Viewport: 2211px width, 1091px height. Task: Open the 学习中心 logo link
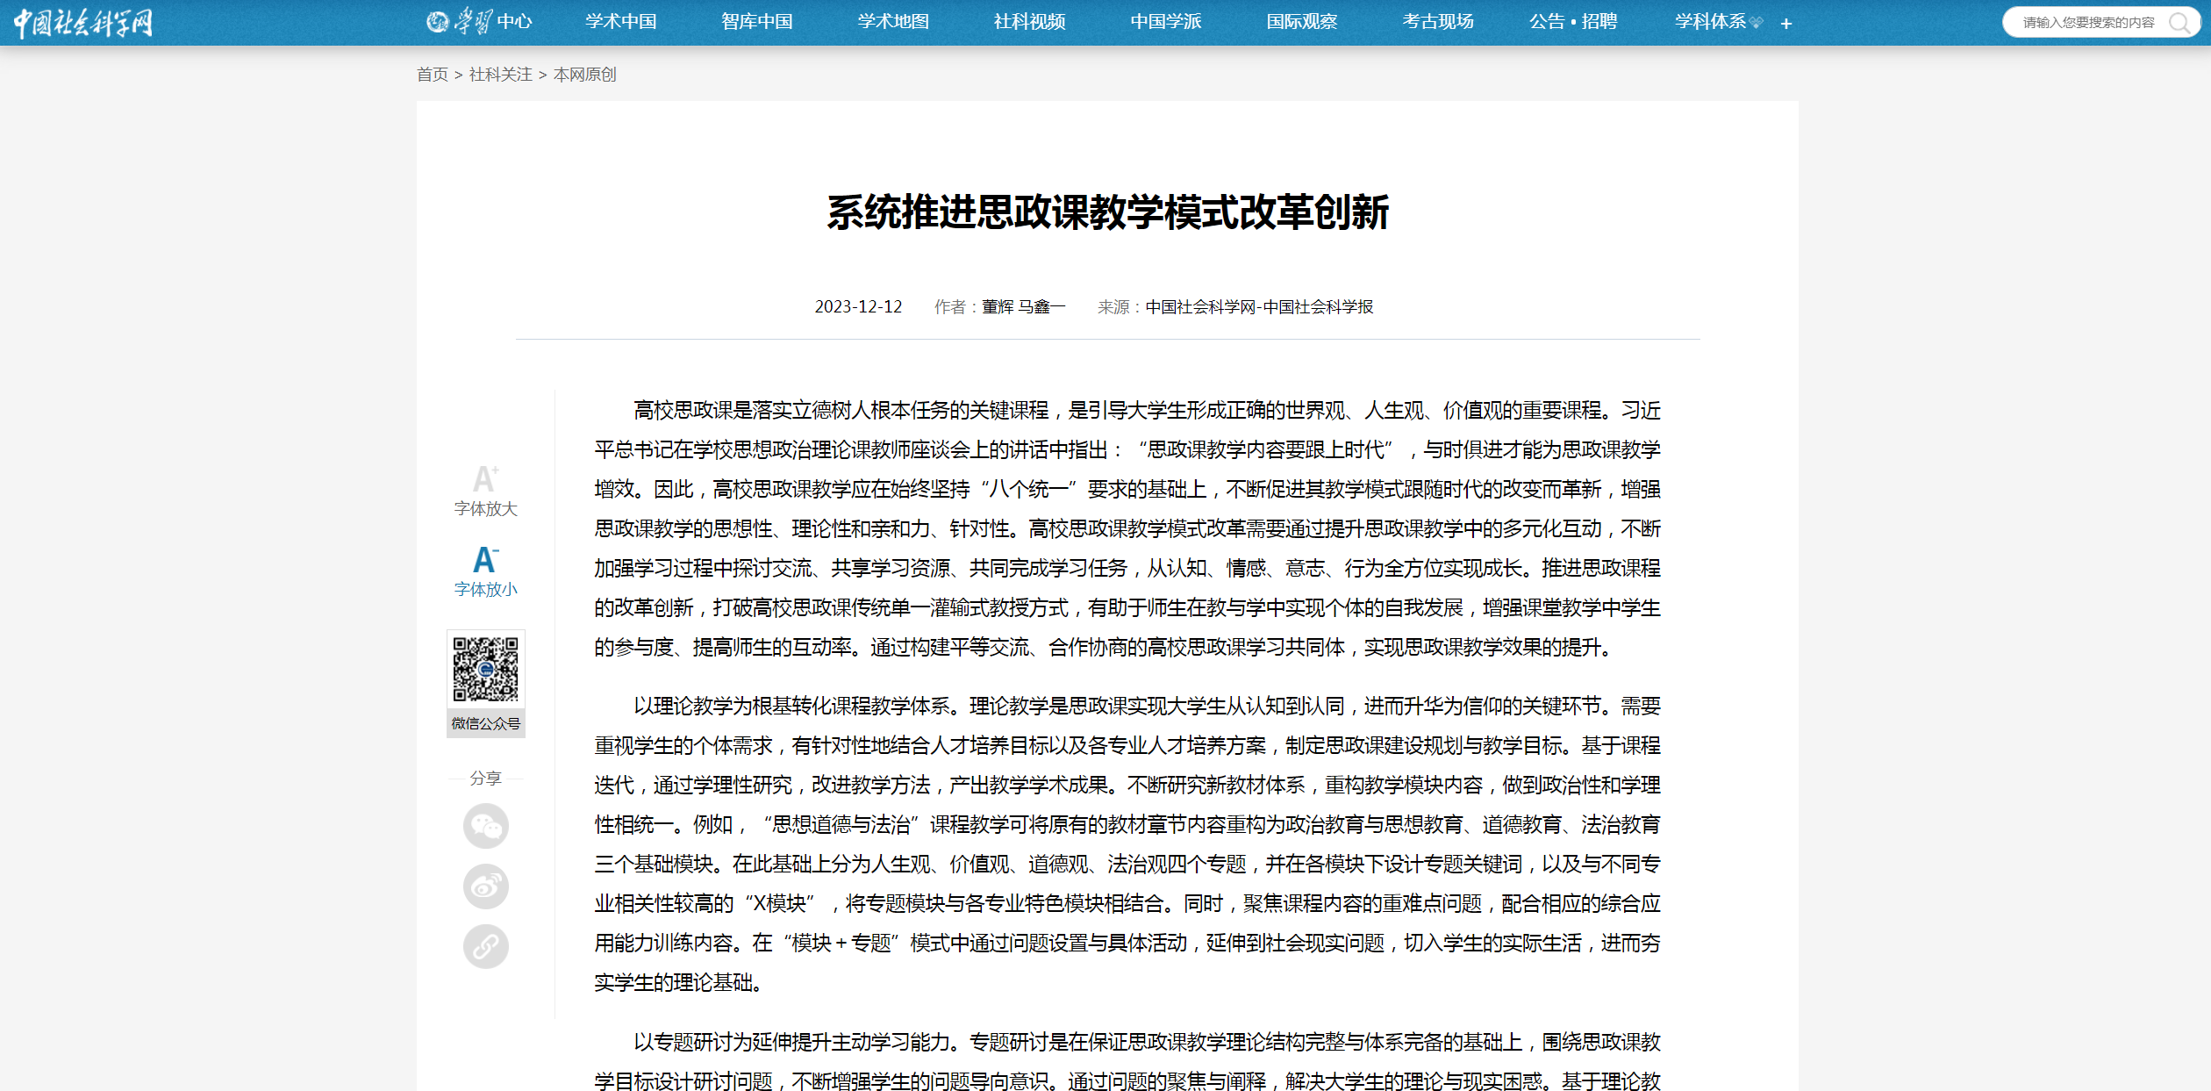pyautogui.click(x=479, y=21)
